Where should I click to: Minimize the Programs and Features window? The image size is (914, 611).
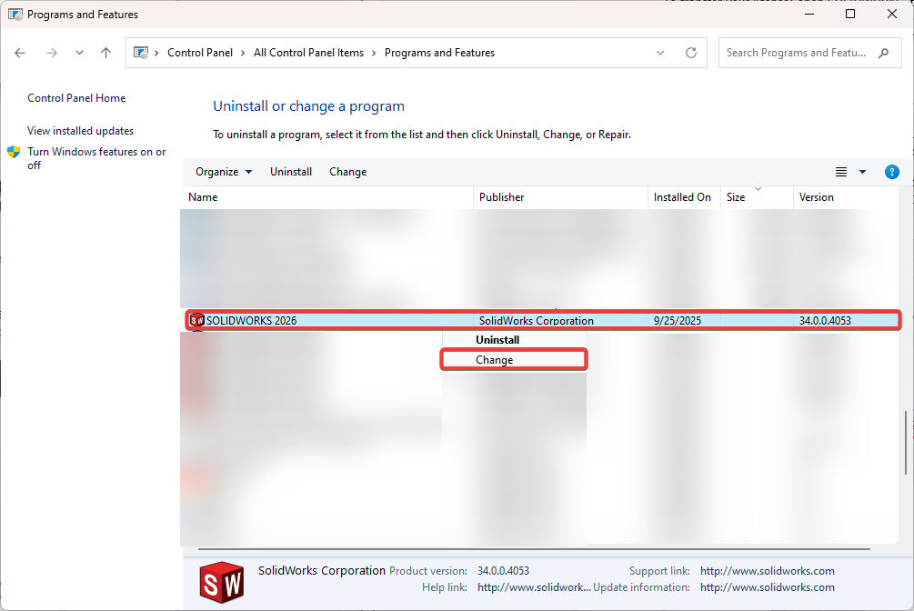pos(809,14)
